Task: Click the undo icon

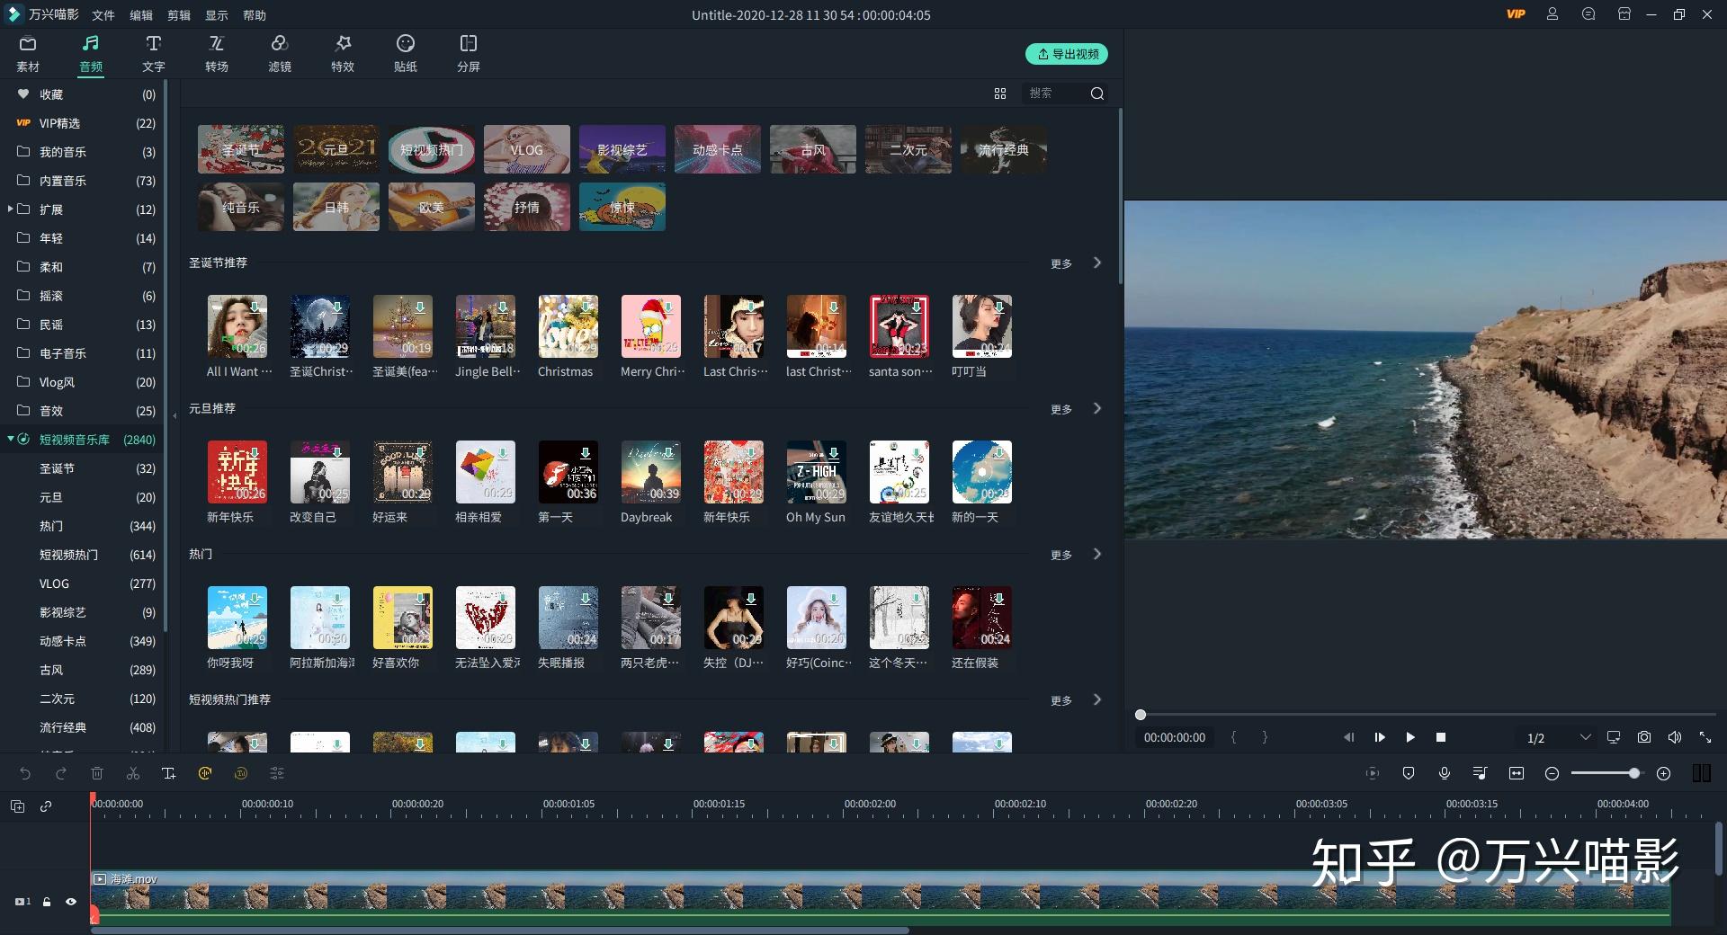Action: pyautogui.click(x=25, y=773)
